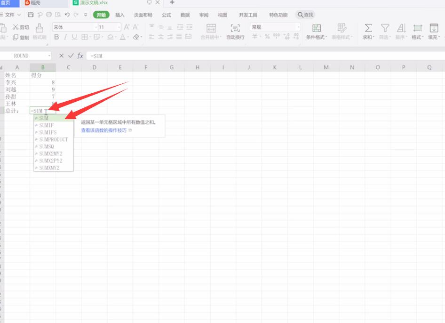Image resolution: width=445 pixels, height=323 pixels.
Task: Undo the last action
Action: coord(67,15)
